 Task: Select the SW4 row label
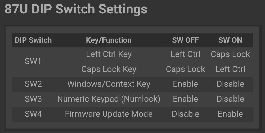[33, 114]
